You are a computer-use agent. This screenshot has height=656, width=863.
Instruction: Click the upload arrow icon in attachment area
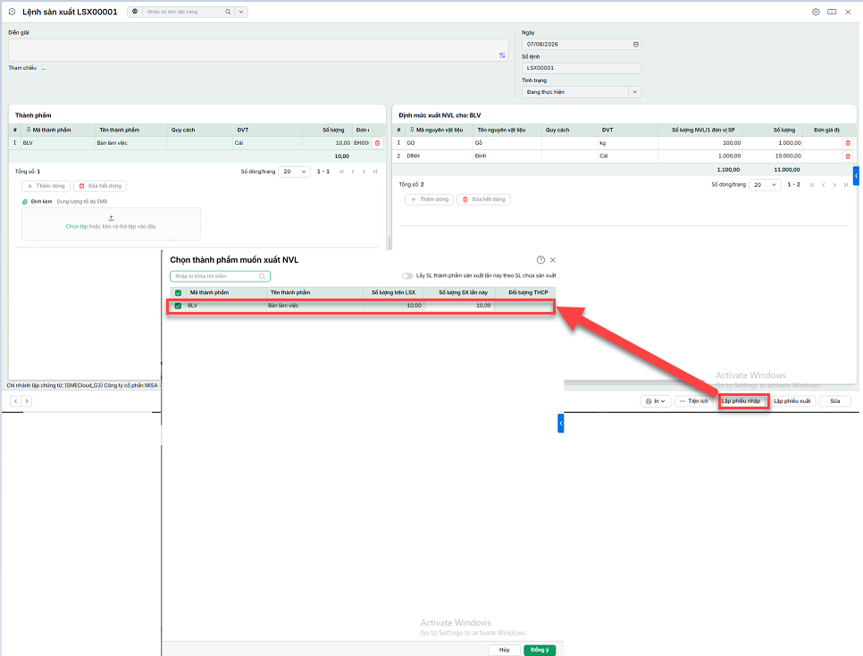pos(111,218)
